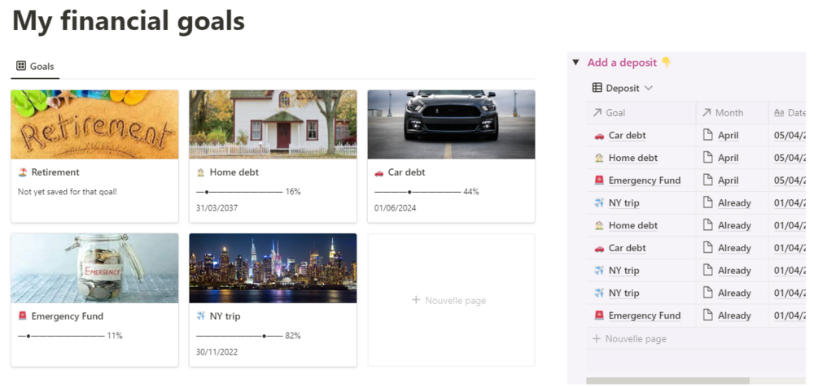Open the Home debt house thumbnail
Viewport: 818px width, 387px height.
[x=273, y=124]
